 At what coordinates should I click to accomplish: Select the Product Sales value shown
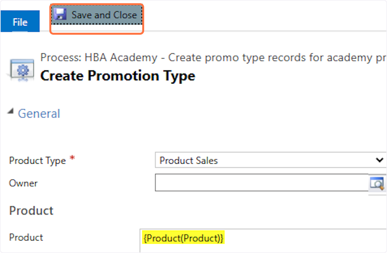[189, 160]
